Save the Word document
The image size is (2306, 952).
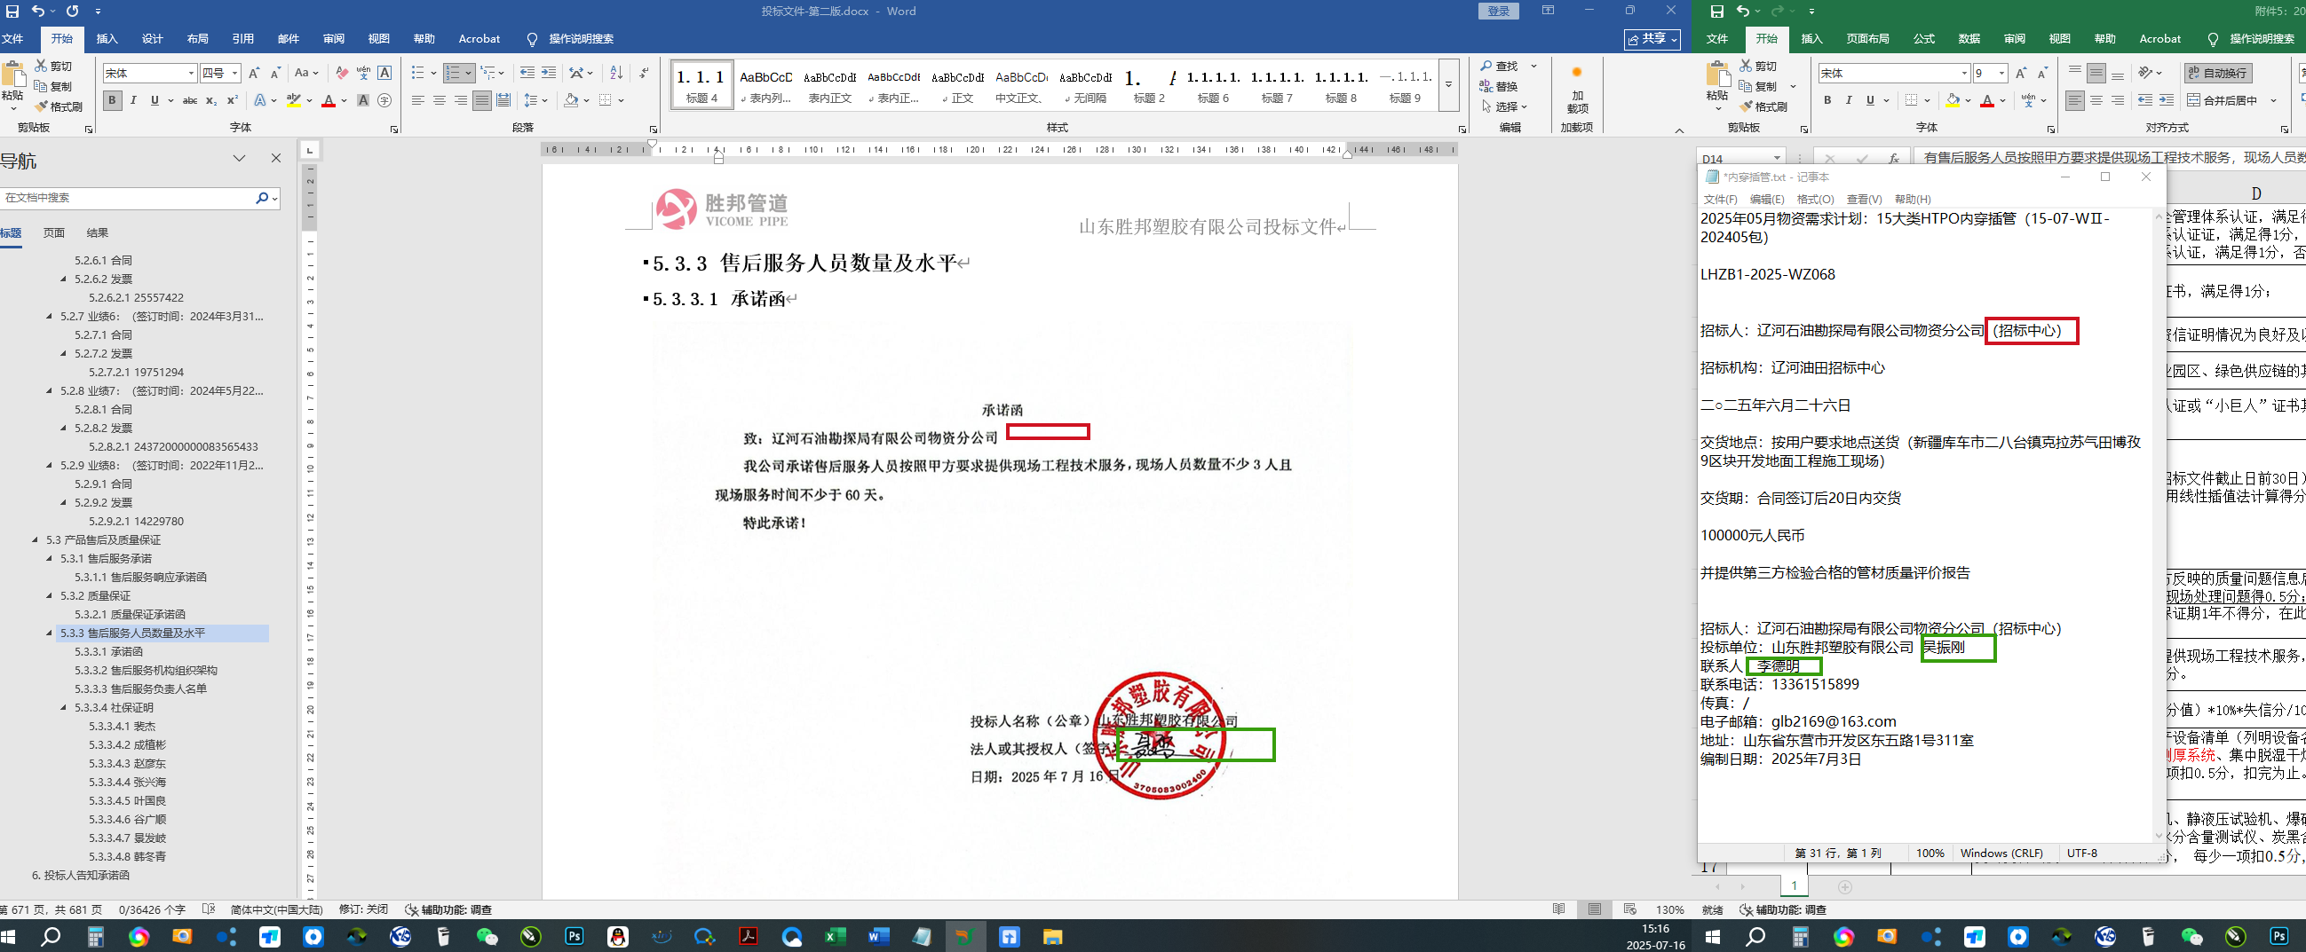coord(12,12)
